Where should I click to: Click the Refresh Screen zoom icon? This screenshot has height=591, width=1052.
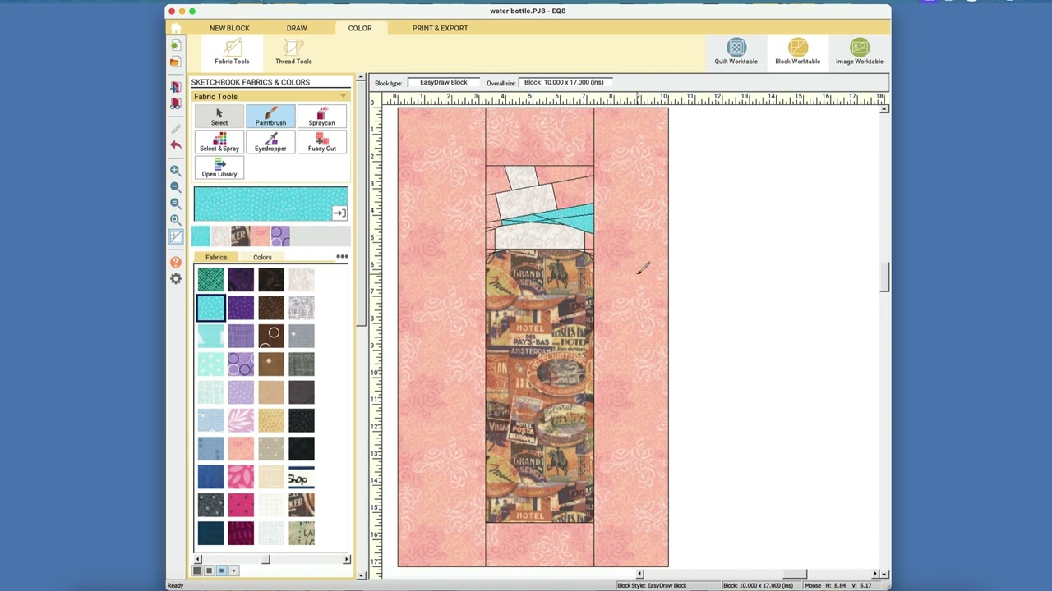tap(175, 204)
